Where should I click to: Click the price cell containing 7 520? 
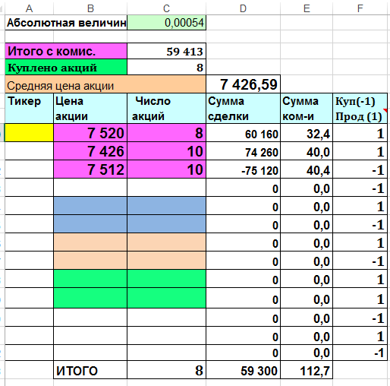90,133
